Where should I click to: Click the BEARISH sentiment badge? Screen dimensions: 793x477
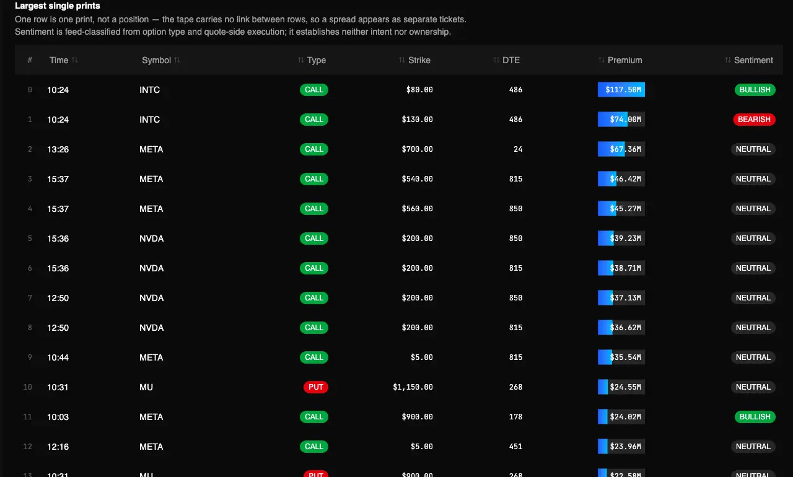click(x=755, y=120)
